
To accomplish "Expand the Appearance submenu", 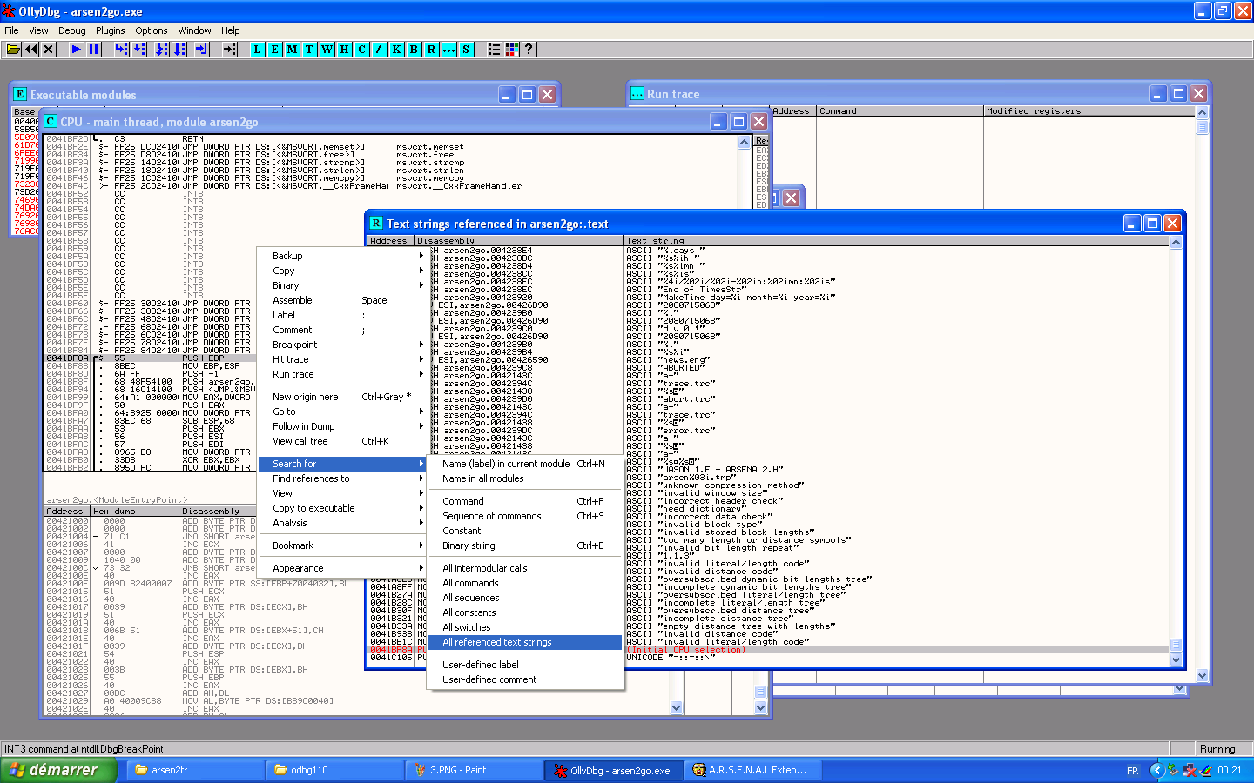I will click(x=341, y=568).
